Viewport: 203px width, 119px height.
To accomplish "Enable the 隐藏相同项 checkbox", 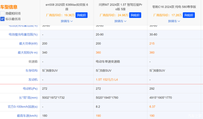I will pos(2,13).
